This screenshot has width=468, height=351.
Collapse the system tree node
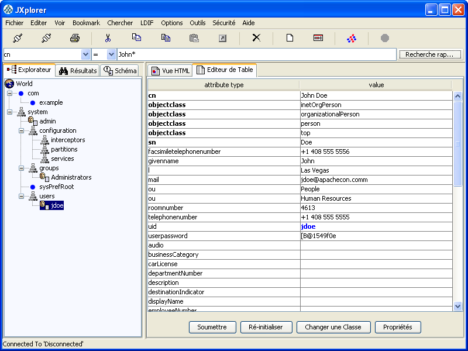(9, 112)
